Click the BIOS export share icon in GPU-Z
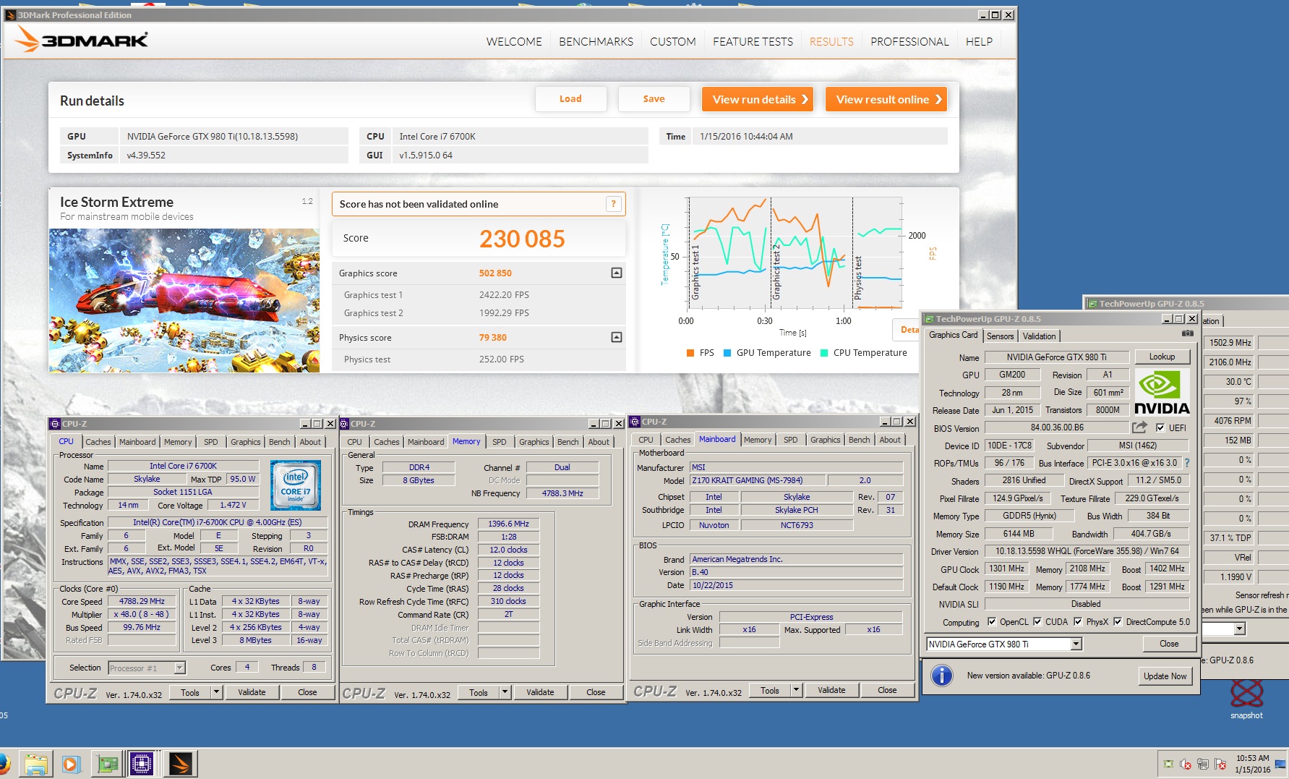The image size is (1289, 779). 1140,427
